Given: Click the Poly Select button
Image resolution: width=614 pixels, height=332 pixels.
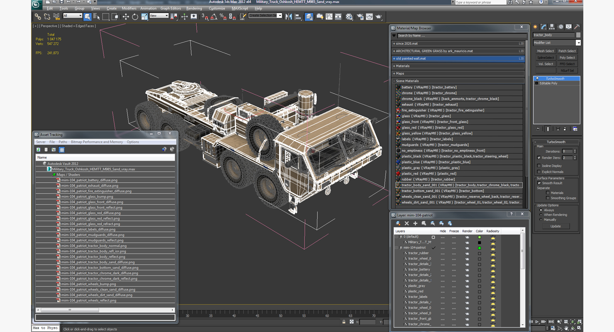Looking at the screenshot, I should 567,58.
